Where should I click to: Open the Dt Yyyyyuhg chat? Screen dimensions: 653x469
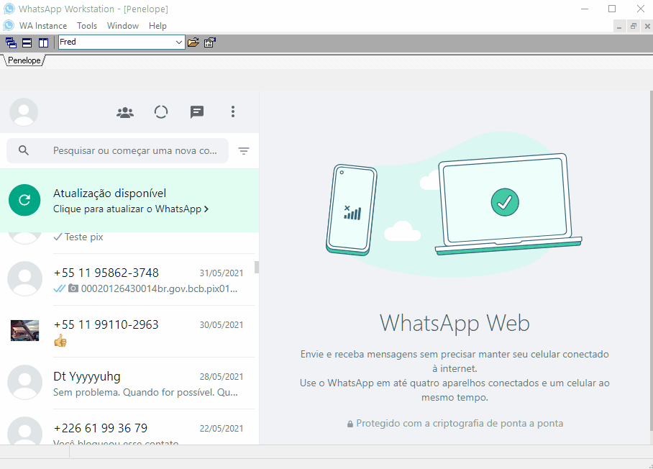(x=129, y=383)
